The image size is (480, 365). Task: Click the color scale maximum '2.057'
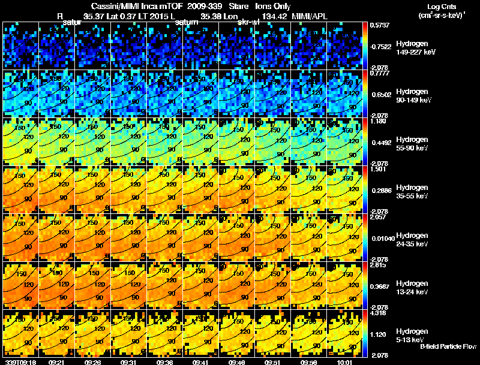click(x=378, y=217)
